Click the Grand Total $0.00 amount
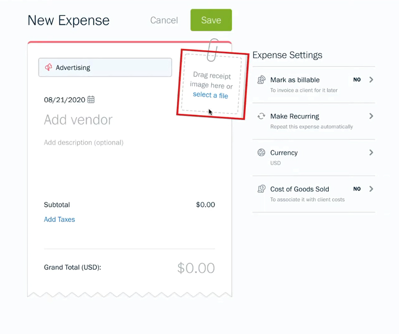The image size is (399, 334). [x=196, y=268]
